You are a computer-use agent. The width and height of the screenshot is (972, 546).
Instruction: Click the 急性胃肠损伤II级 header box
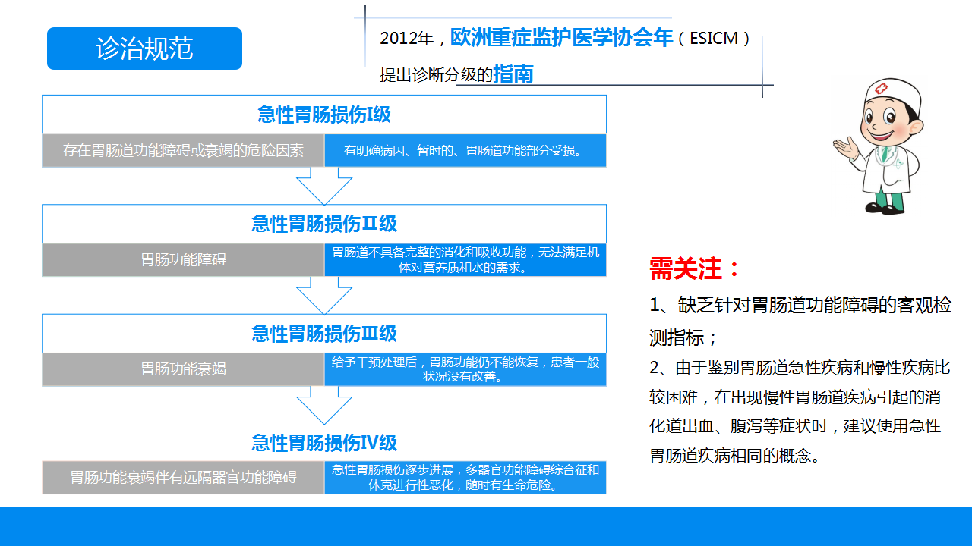pyautogui.click(x=324, y=224)
